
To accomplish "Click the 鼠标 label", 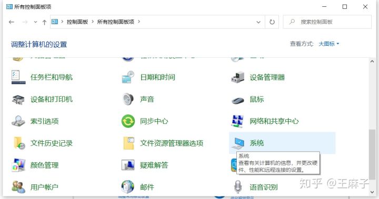I will tap(257, 99).
